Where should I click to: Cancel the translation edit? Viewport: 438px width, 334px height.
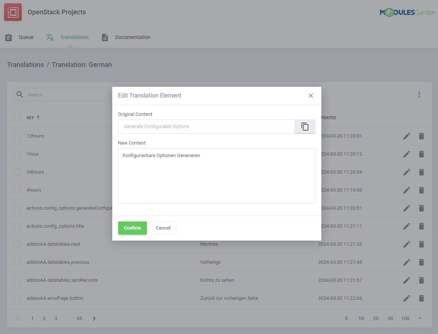coord(163,228)
